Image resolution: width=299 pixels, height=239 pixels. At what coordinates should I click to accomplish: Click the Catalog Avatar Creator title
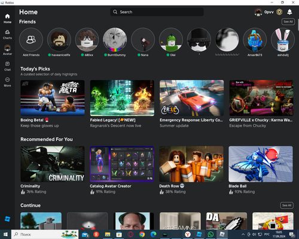click(111, 186)
